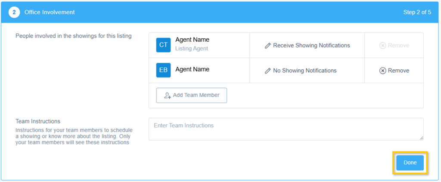Expand the Office Involvement section header
The width and height of the screenshot is (441, 182).
click(50, 12)
